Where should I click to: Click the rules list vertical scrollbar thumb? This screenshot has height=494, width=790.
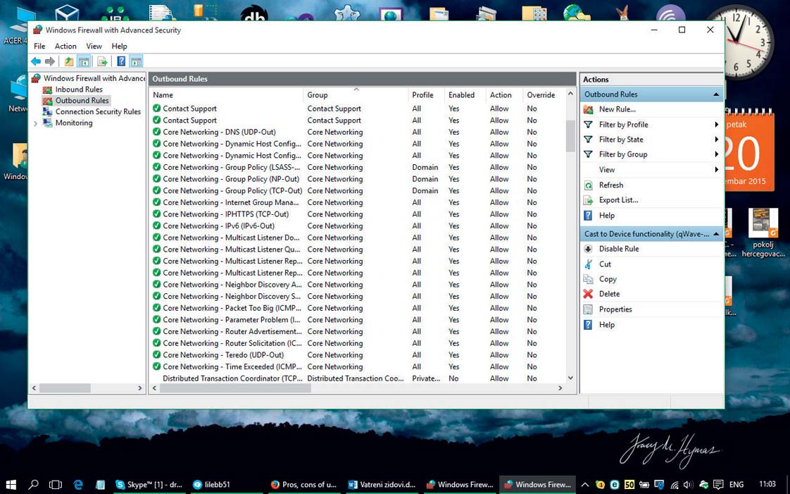(x=570, y=135)
